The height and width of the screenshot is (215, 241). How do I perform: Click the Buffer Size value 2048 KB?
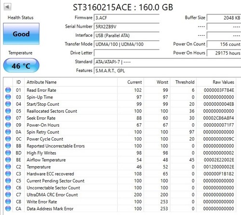(224, 18)
